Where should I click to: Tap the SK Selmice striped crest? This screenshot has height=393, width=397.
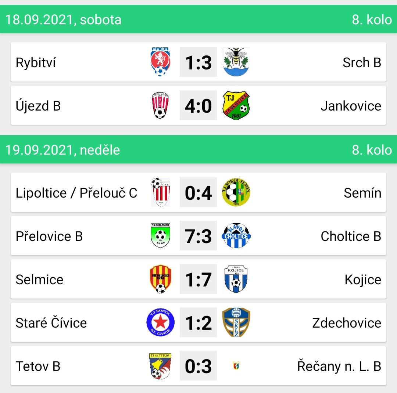(x=160, y=279)
